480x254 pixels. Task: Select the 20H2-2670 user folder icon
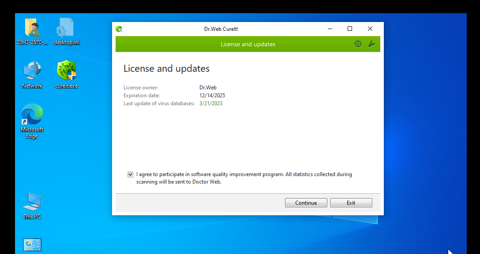32,31
